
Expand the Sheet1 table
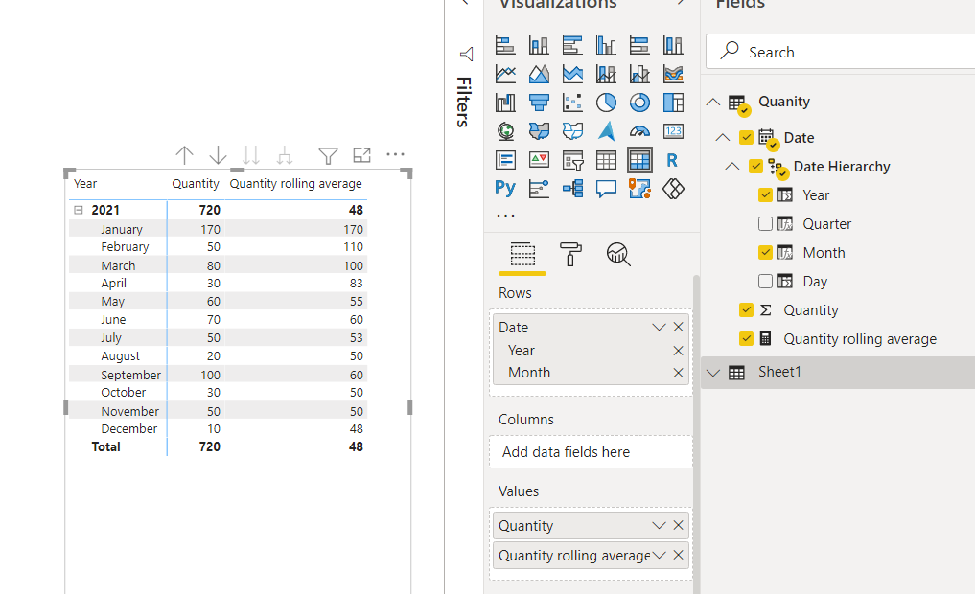pyautogui.click(x=713, y=373)
